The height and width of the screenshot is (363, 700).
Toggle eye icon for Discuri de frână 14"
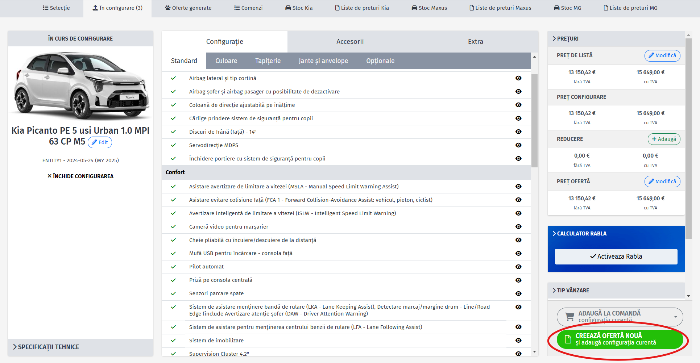click(x=518, y=132)
